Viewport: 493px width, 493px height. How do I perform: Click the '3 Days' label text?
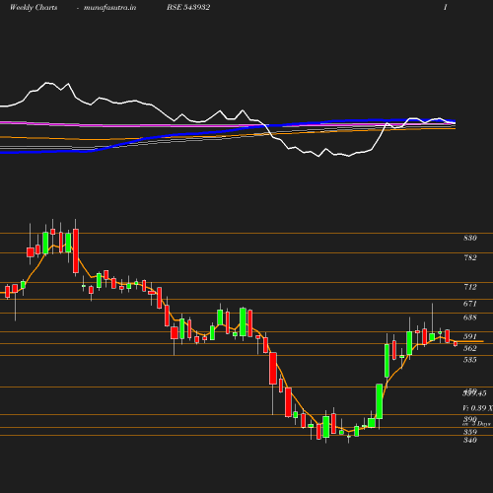(481, 424)
